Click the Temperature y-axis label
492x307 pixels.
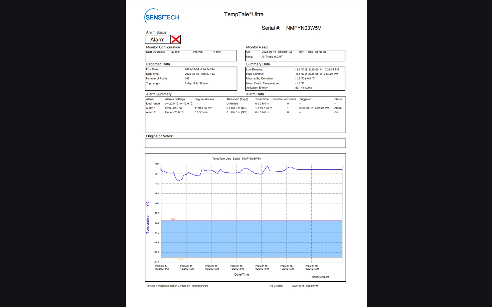147,224
